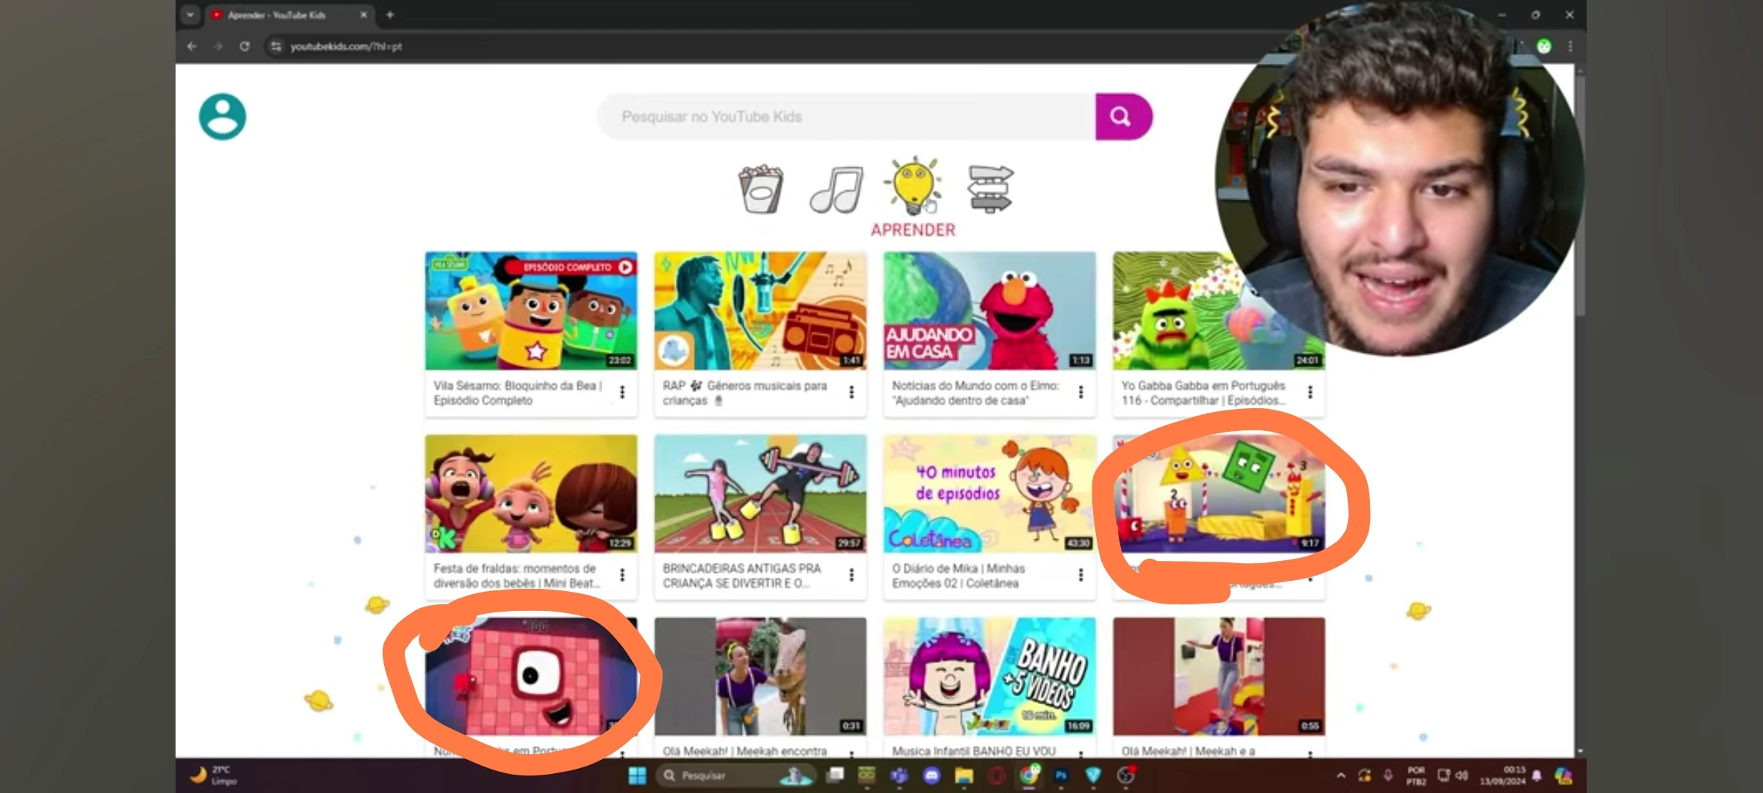Open the user profile avatar icon
This screenshot has height=793, width=1763.
[x=222, y=117]
